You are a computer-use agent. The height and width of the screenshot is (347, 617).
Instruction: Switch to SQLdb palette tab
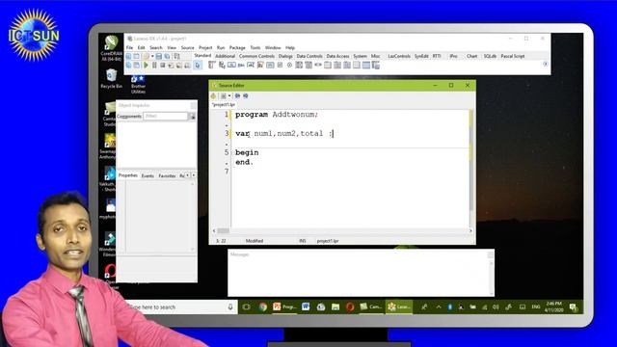point(490,56)
